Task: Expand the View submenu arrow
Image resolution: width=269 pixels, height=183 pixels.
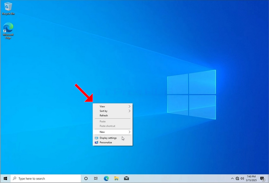Action: pos(129,107)
